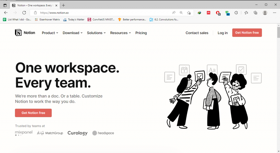
Task: Click the page vertical scrollbar thumb
Action: (x=278, y=32)
